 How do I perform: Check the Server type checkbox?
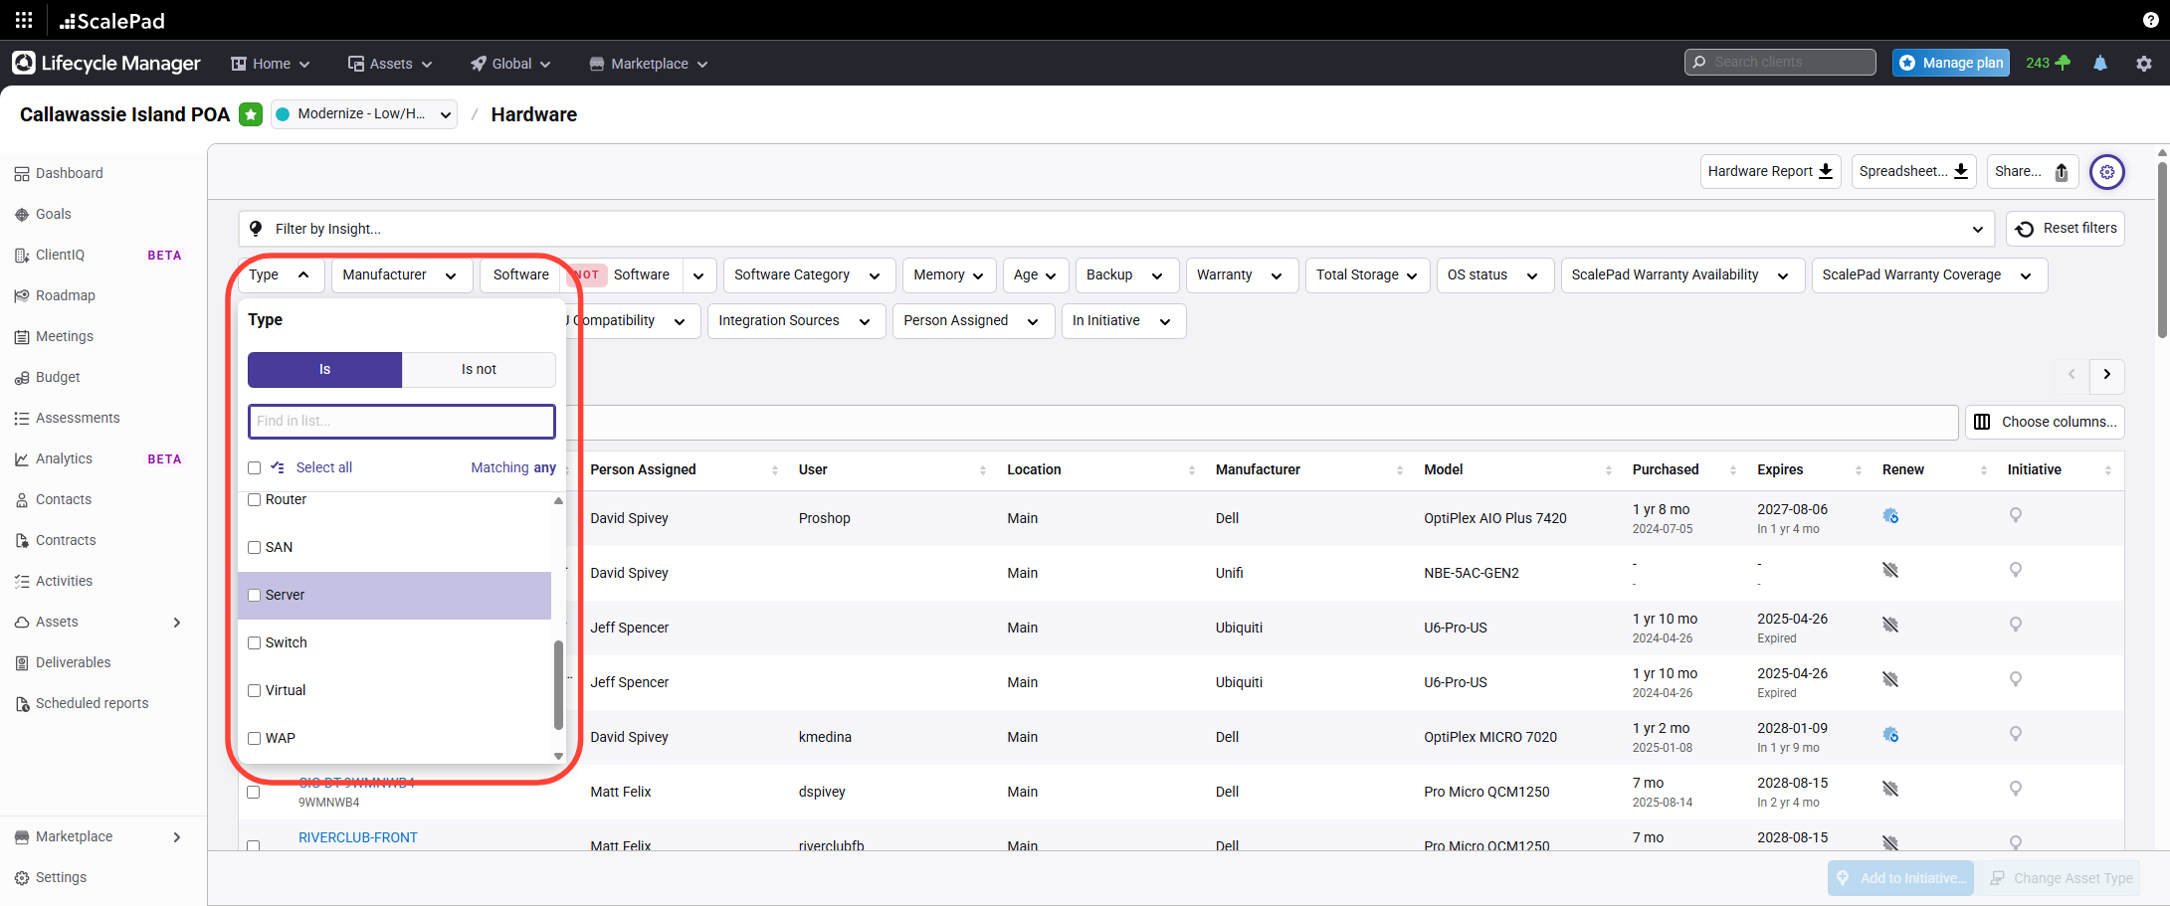click(x=255, y=596)
